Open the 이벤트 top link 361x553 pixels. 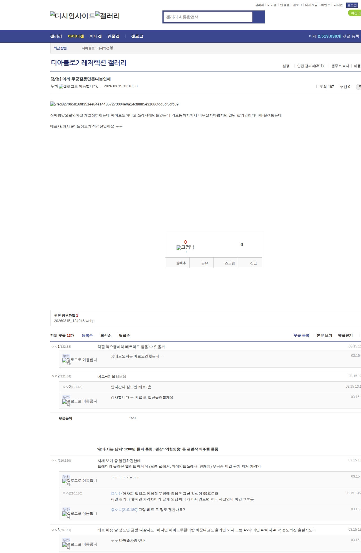[x=325, y=5]
